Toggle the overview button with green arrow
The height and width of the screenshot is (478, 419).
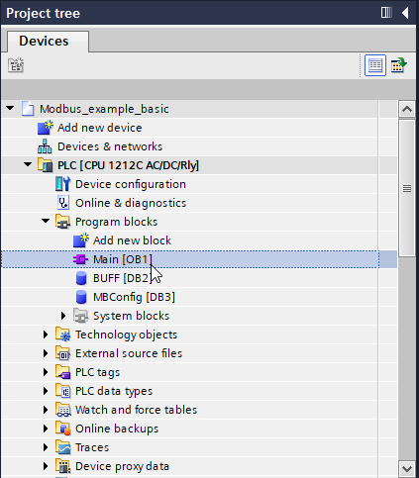(x=398, y=65)
